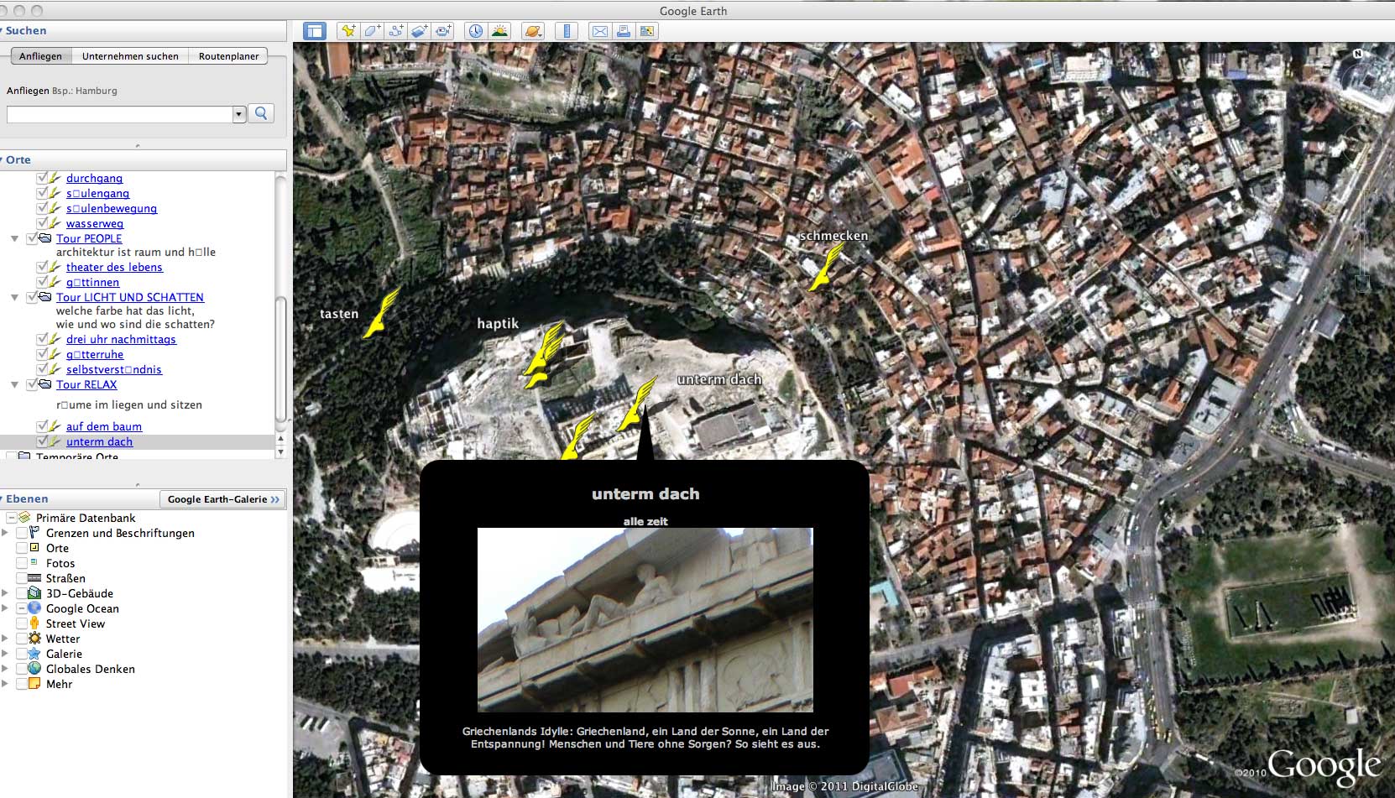Toggle the Tour LICHT UND SCHATTEN checkbox
The width and height of the screenshot is (1395, 798).
(32, 297)
